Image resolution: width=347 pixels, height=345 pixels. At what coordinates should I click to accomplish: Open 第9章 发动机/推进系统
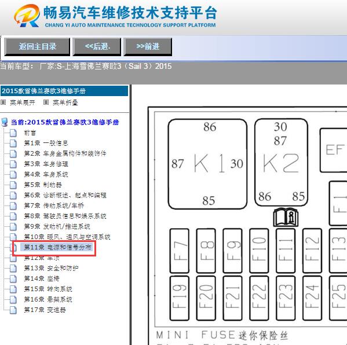pyautogui.click(x=57, y=226)
